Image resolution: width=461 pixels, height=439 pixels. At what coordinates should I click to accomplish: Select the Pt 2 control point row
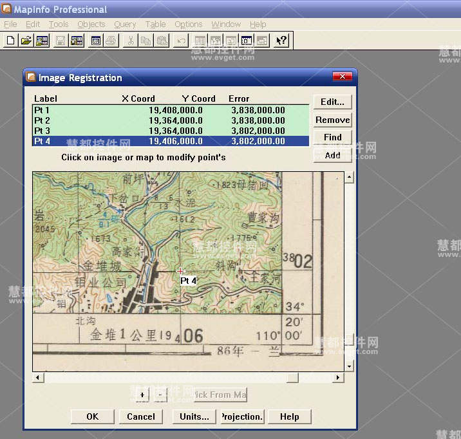(171, 120)
